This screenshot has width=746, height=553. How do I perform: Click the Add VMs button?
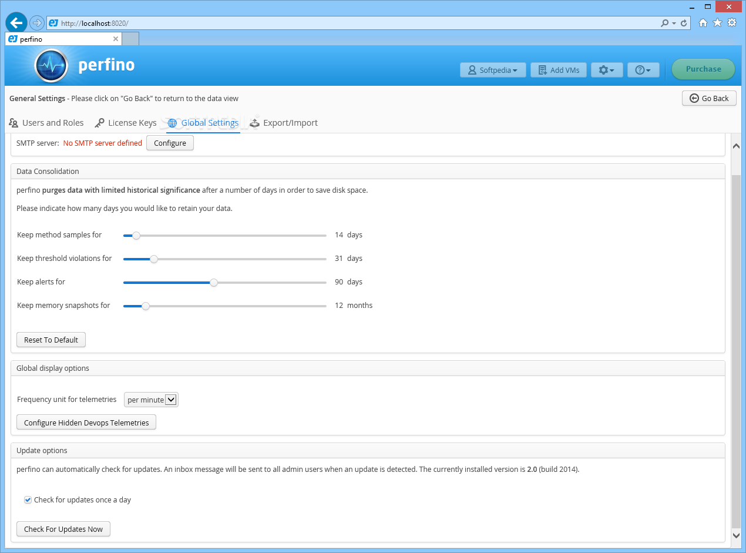[559, 70]
